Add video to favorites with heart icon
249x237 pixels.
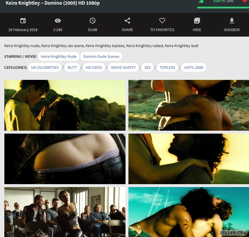point(162,21)
